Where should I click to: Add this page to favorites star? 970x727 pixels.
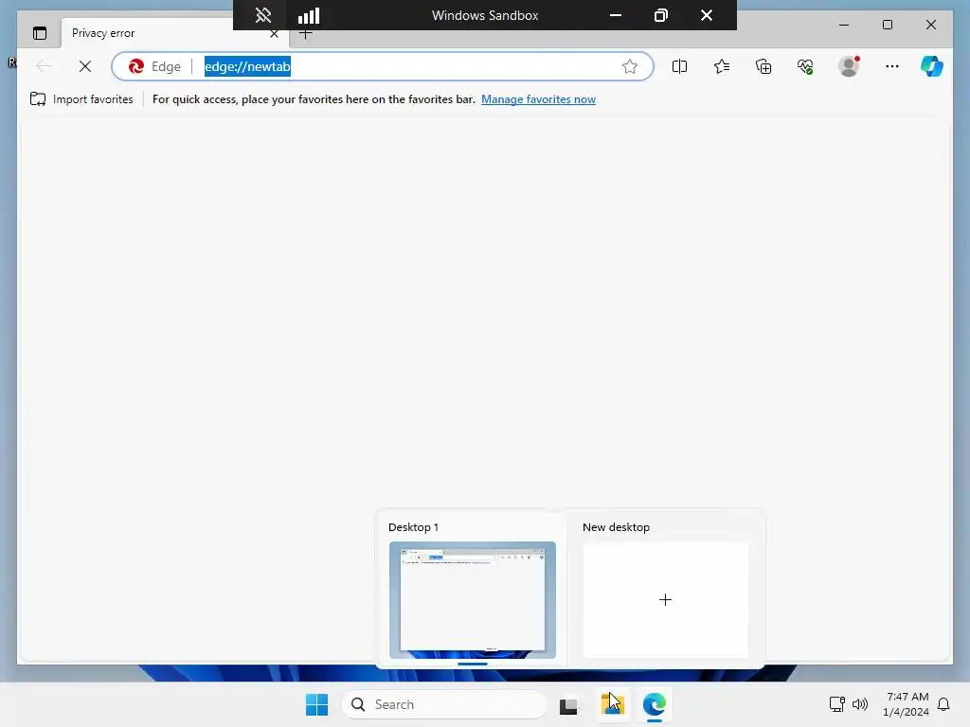pos(630,66)
